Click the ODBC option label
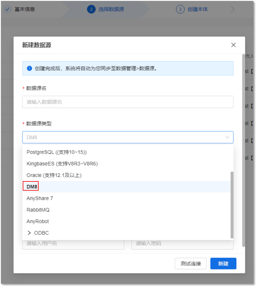The height and width of the screenshot is (287, 257). pos(42,233)
